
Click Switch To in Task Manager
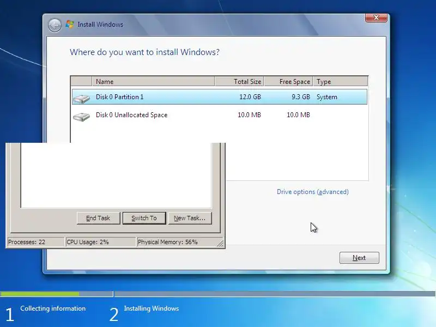[x=144, y=218]
